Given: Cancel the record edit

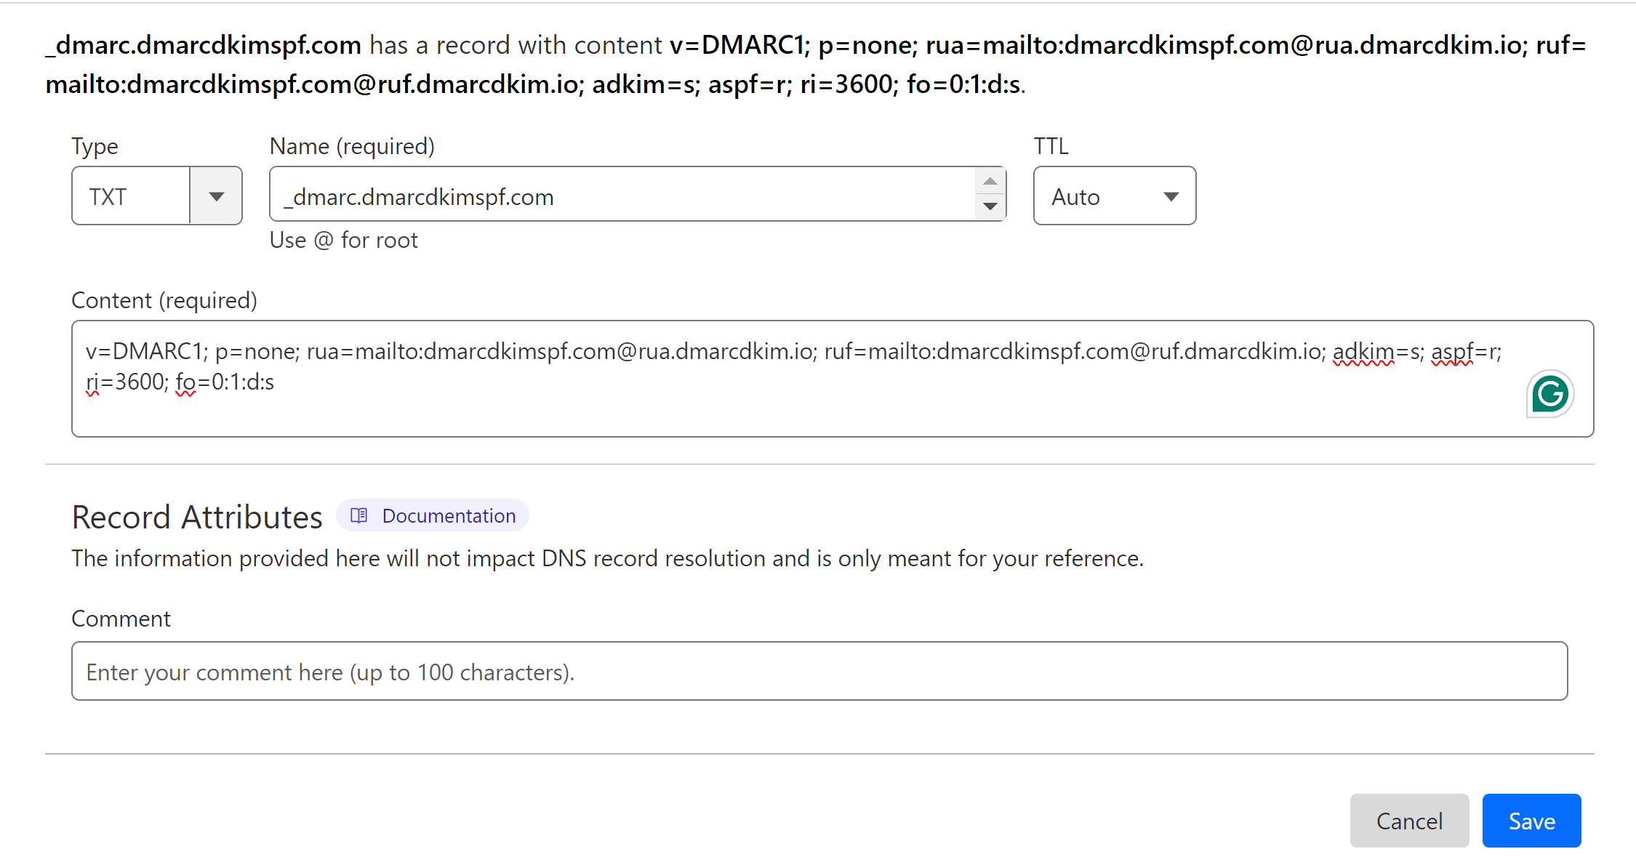Looking at the screenshot, I should pos(1409,821).
